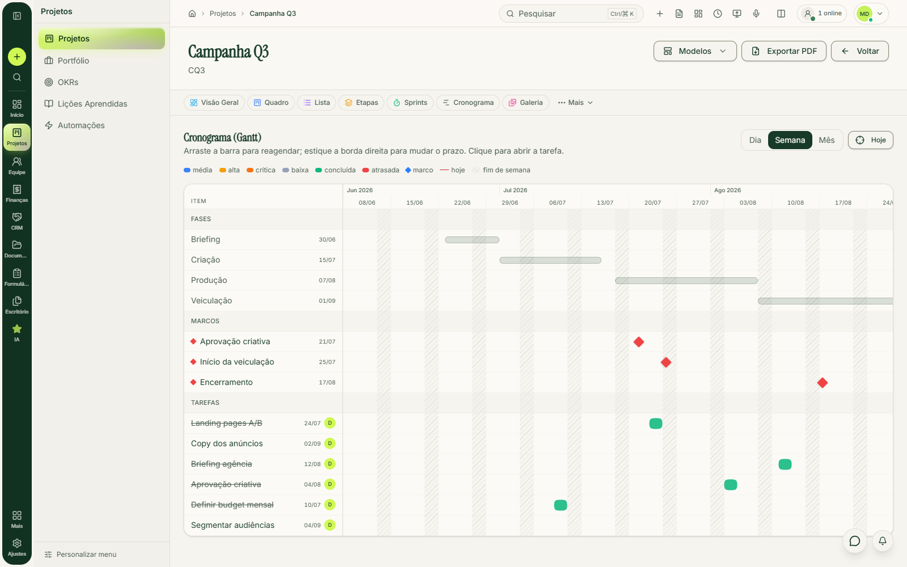Jump to Hoje in Gantt
Screen dimensions: 907x567
[871, 140]
